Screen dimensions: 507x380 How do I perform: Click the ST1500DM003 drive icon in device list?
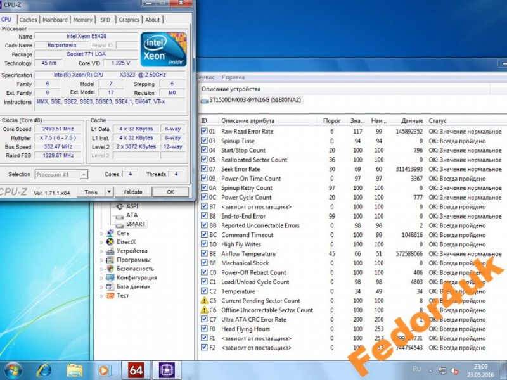pyautogui.click(x=204, y=100)
